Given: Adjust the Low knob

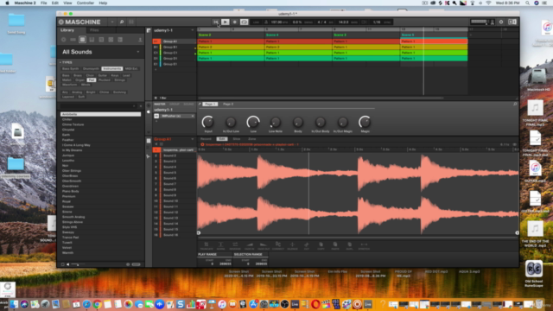Looking at the screenshot, I should pyautogui.click(x=253, y=122).
